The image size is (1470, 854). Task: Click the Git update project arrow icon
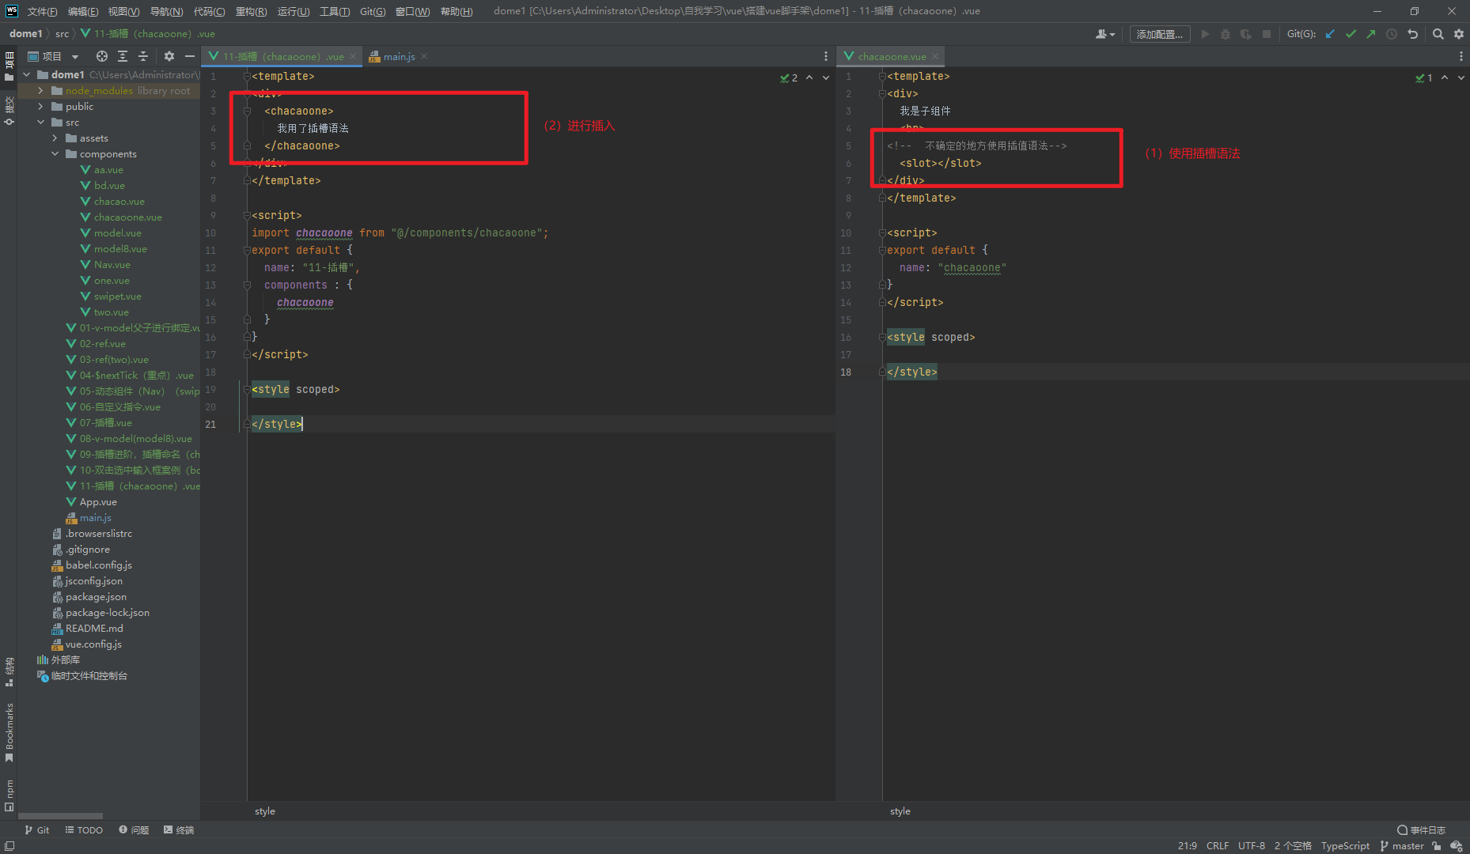click(1331, 34)
